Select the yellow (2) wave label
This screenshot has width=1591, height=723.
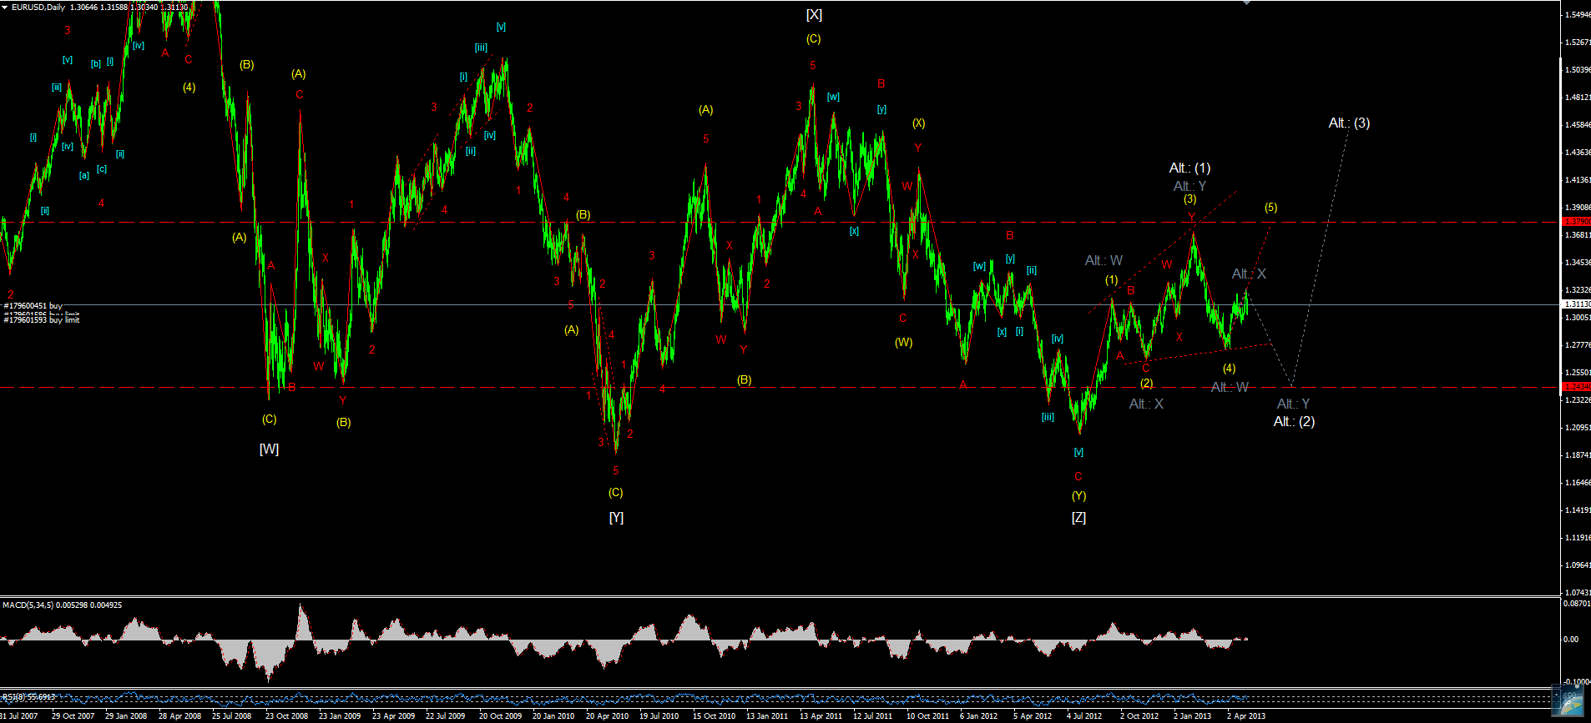click(1146, 384)
